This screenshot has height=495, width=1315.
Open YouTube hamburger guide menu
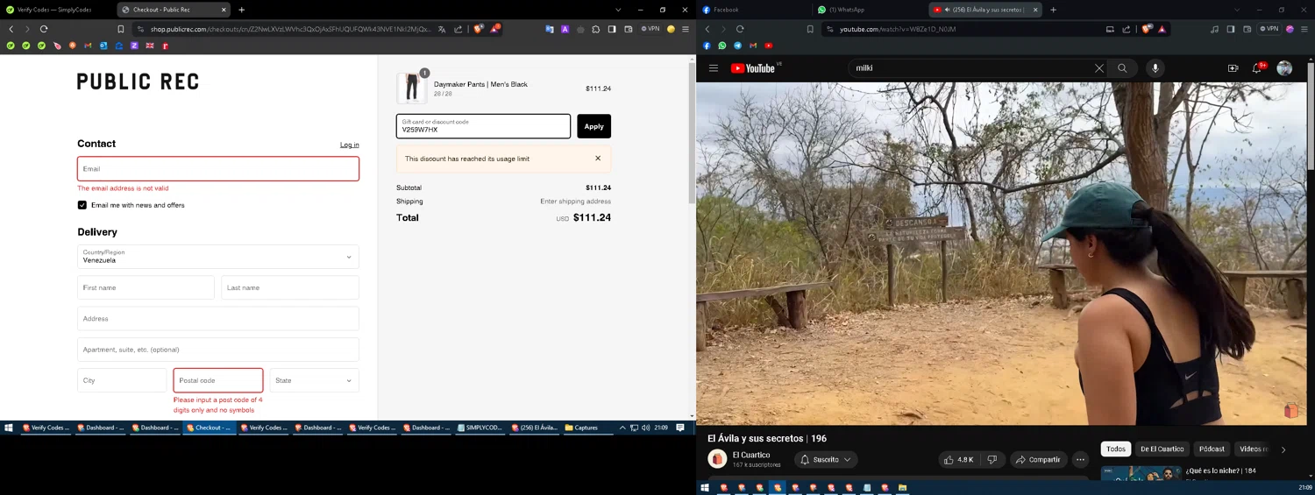coord(714,68)
